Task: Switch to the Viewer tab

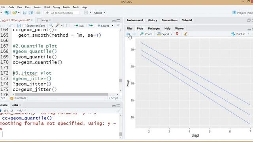Action: [x=179, y=28]
